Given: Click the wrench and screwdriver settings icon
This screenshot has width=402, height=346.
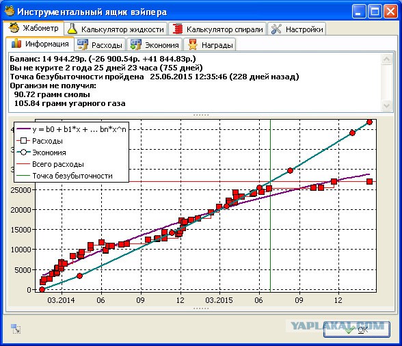Looking at the screenshot, I should tap(276, 29).
